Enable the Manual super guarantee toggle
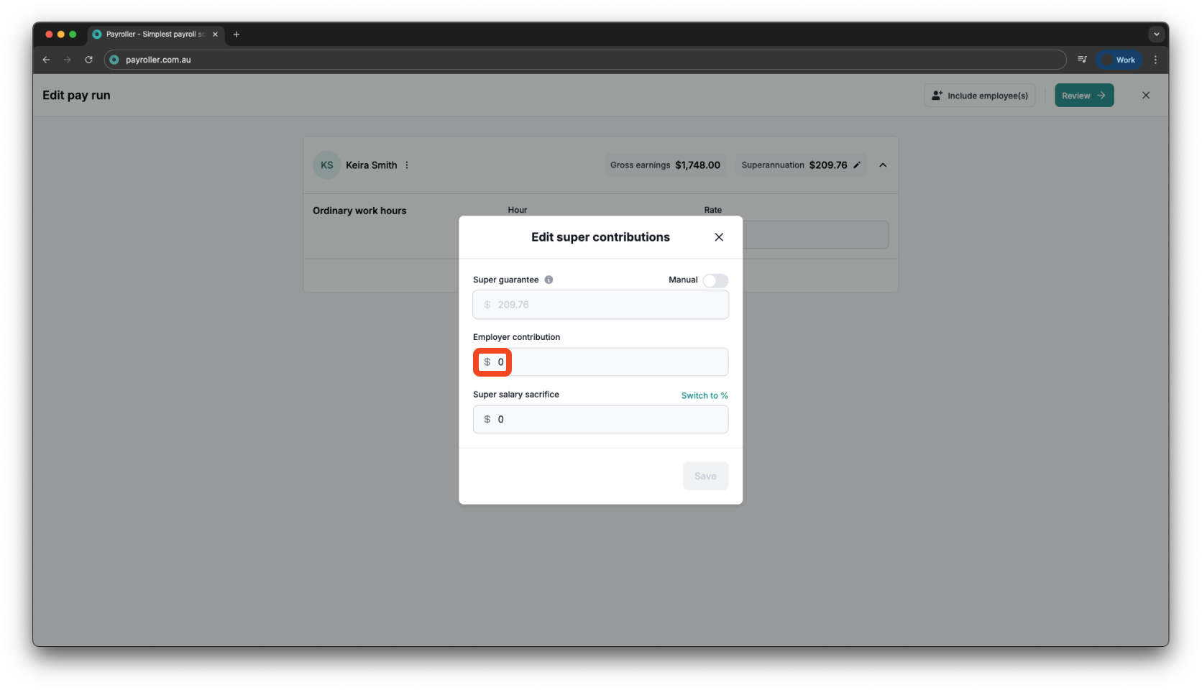1202x690 pixels. point(715,280)
